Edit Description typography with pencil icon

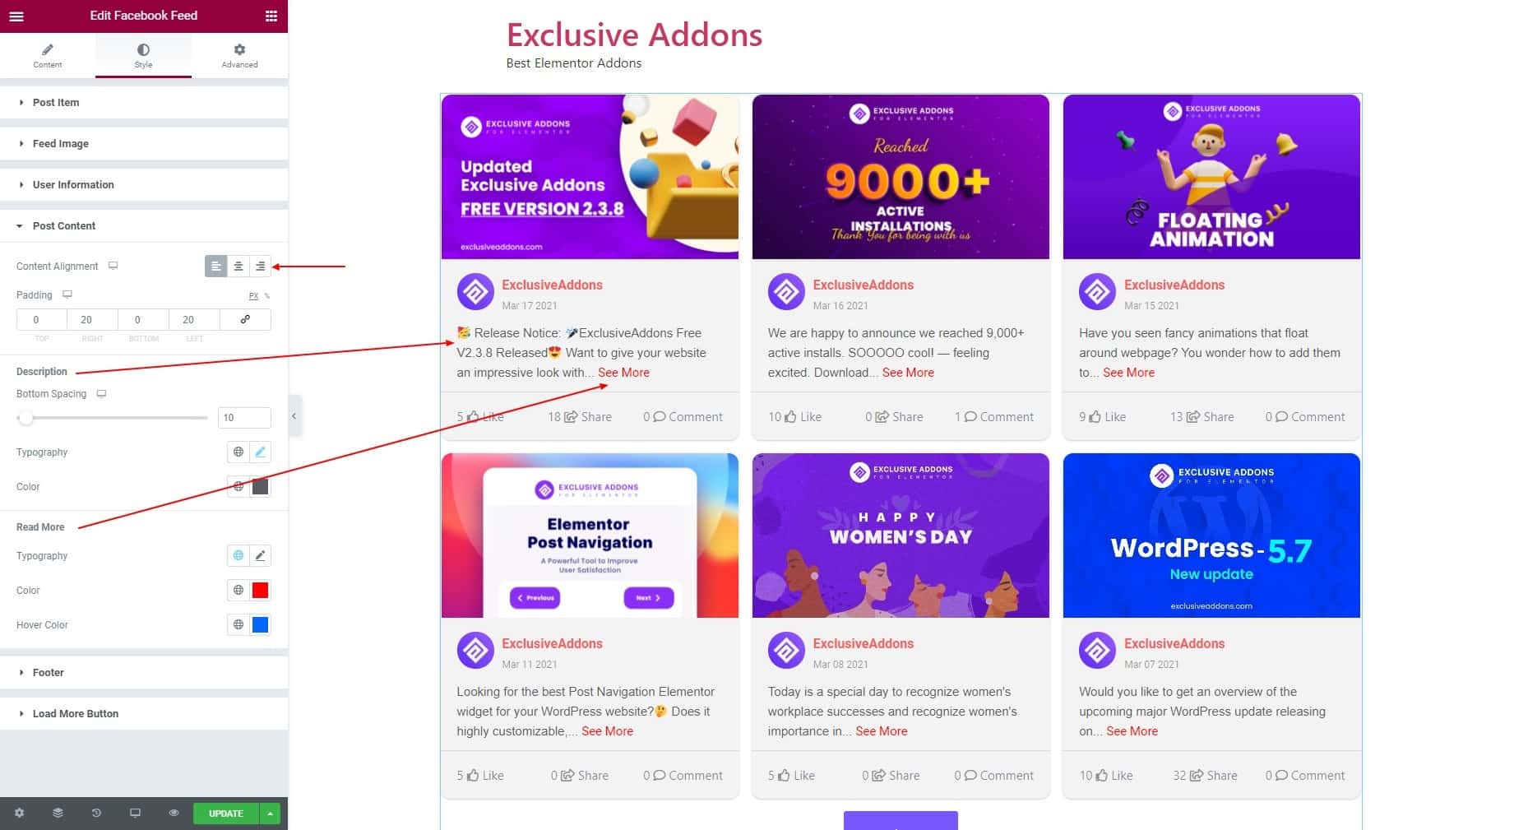(x=260, y=452)
